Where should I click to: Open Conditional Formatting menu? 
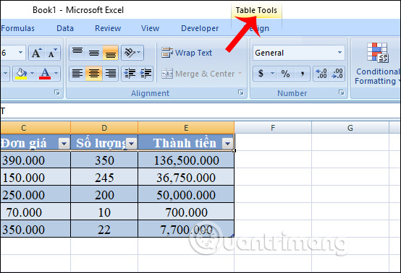[377, 64]
